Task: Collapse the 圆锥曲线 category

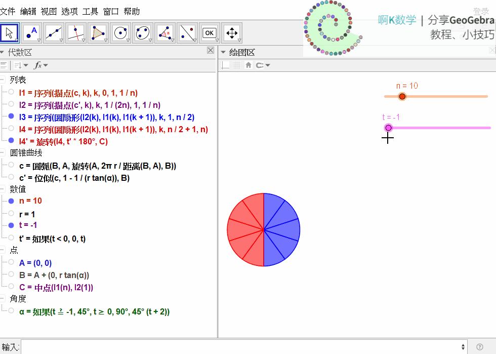Action: tap(3, 152)
